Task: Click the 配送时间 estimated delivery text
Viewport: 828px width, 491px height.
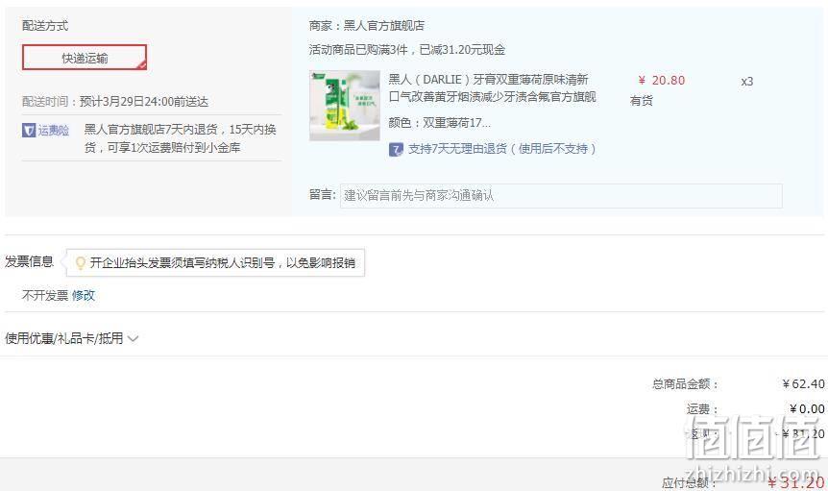Action: pos(115,101)
